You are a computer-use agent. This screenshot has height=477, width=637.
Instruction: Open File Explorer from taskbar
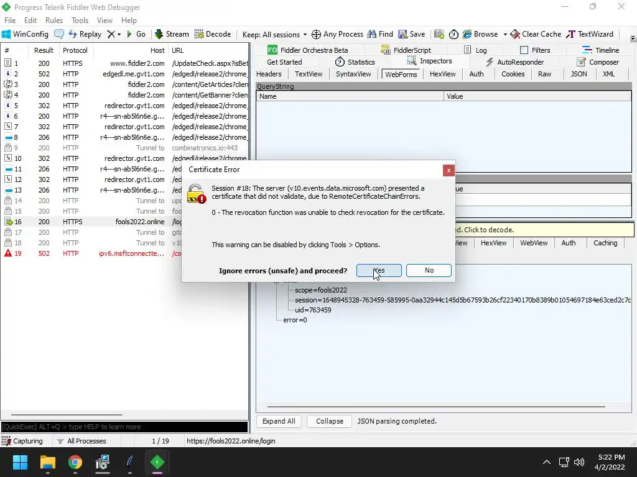[x=47, y=462]
